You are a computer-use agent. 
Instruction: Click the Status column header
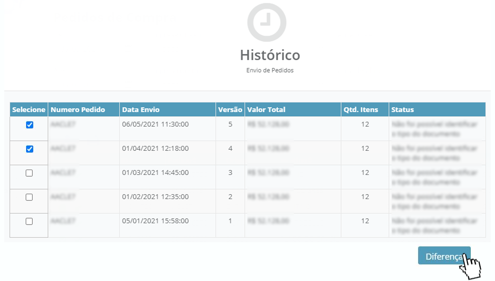402,109
